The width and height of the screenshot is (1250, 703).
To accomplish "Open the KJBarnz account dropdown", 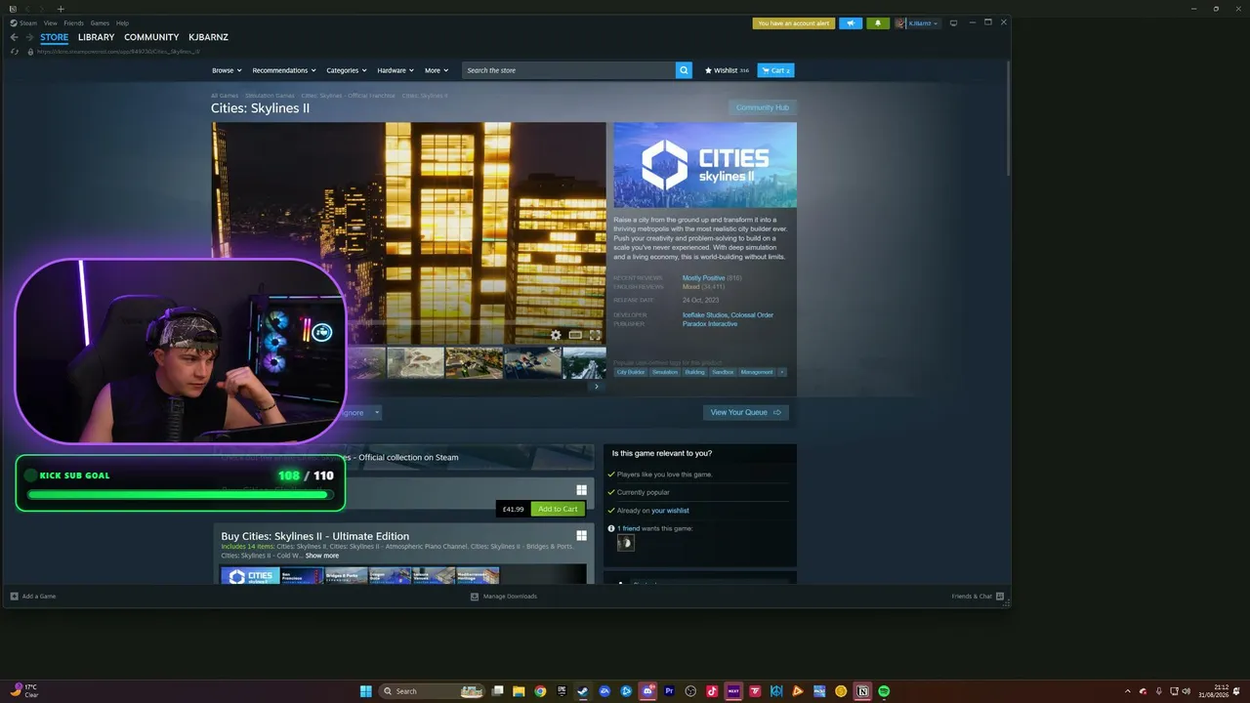I will 917,23.
